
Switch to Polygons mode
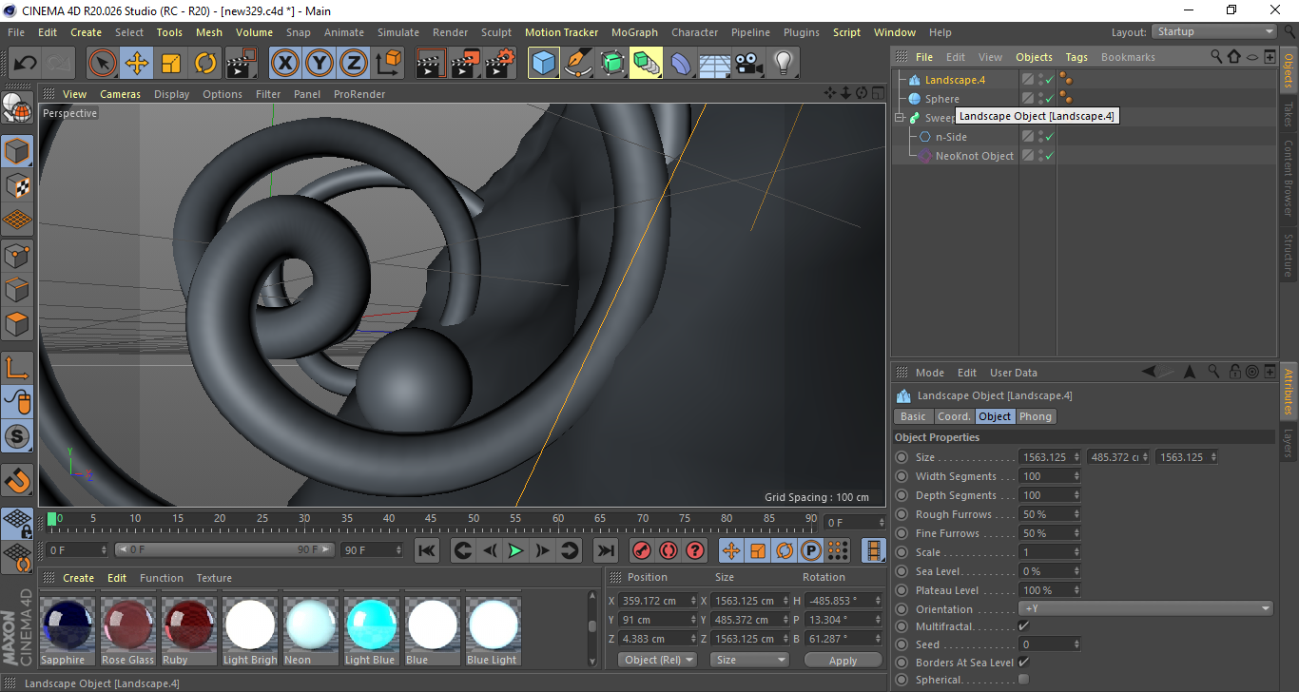click(x=17, y=323)
